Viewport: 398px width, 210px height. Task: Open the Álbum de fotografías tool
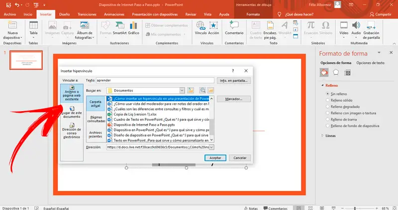[x=85, y=30]
